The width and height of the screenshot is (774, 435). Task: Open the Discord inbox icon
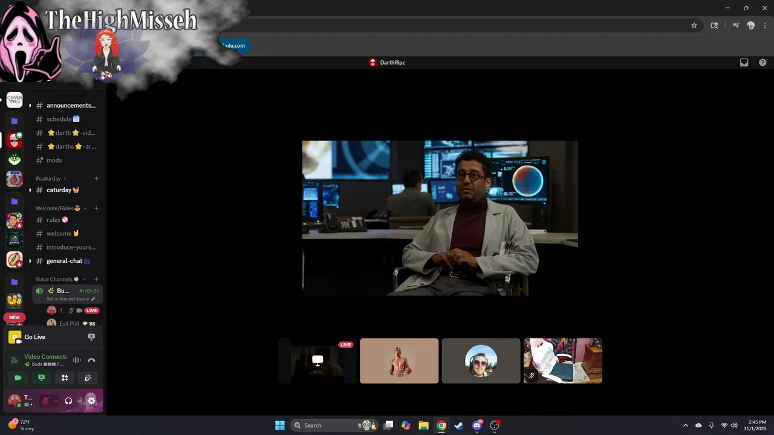click(744, 62)
